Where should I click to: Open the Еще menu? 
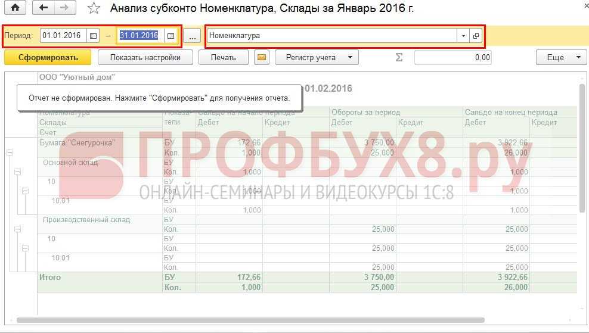pyautogui.click(x=561, y=57)
